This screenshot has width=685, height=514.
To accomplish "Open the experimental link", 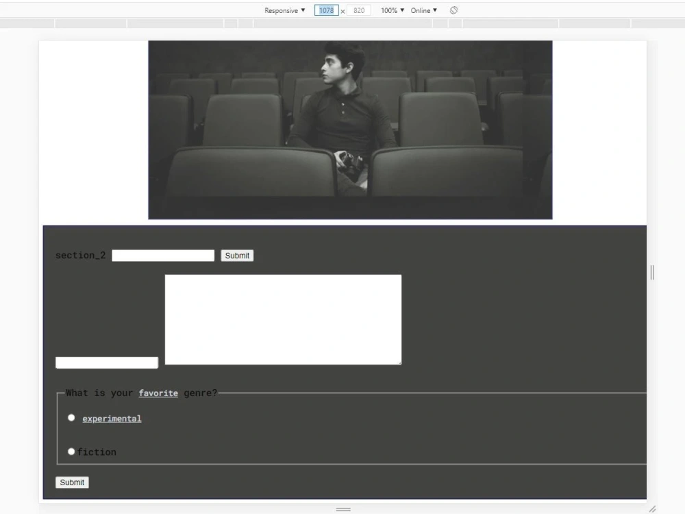I will (112, 419).
